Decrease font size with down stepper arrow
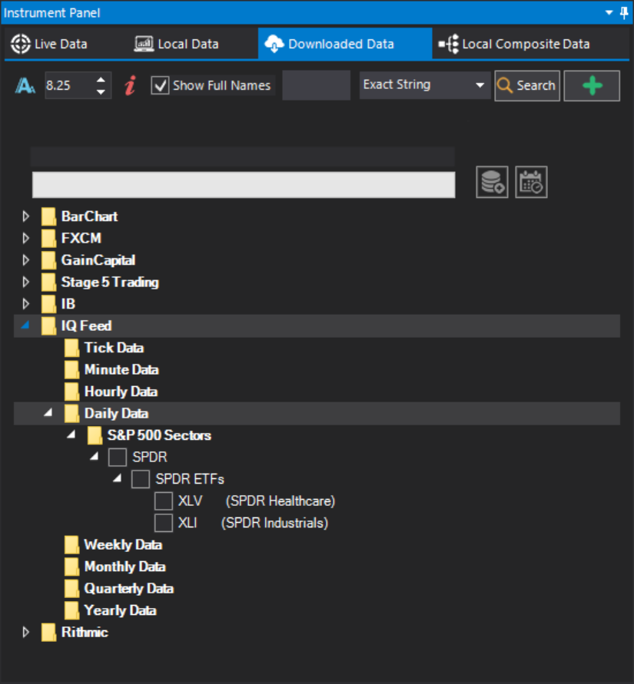The width and height of the screenshot is (634, 684). click(x=101, y=91)
